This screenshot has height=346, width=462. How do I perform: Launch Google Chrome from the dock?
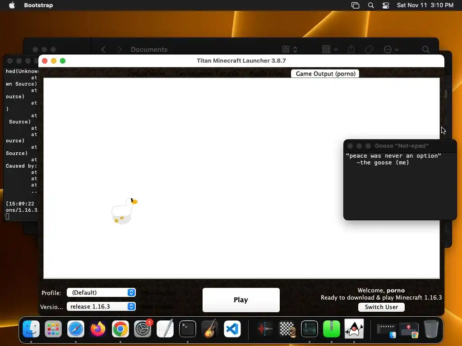pos(120,328)
